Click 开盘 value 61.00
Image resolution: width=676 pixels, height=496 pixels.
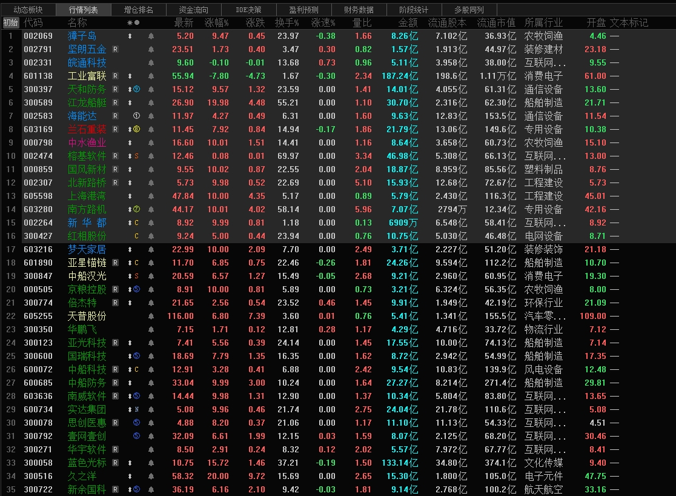tap(595, 76)
